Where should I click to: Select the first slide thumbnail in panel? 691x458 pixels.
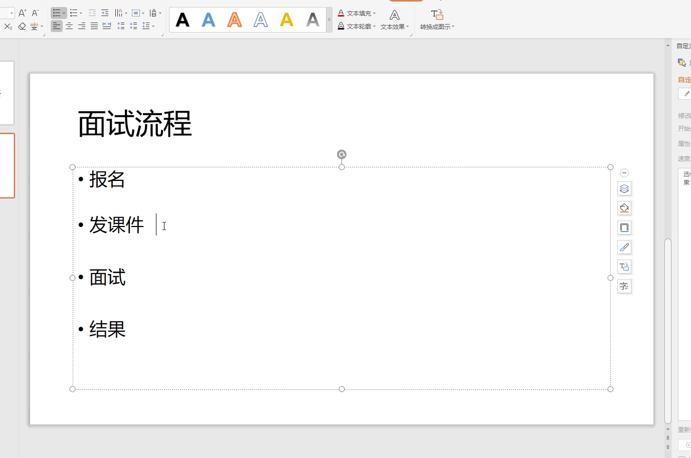pos(7,93)
